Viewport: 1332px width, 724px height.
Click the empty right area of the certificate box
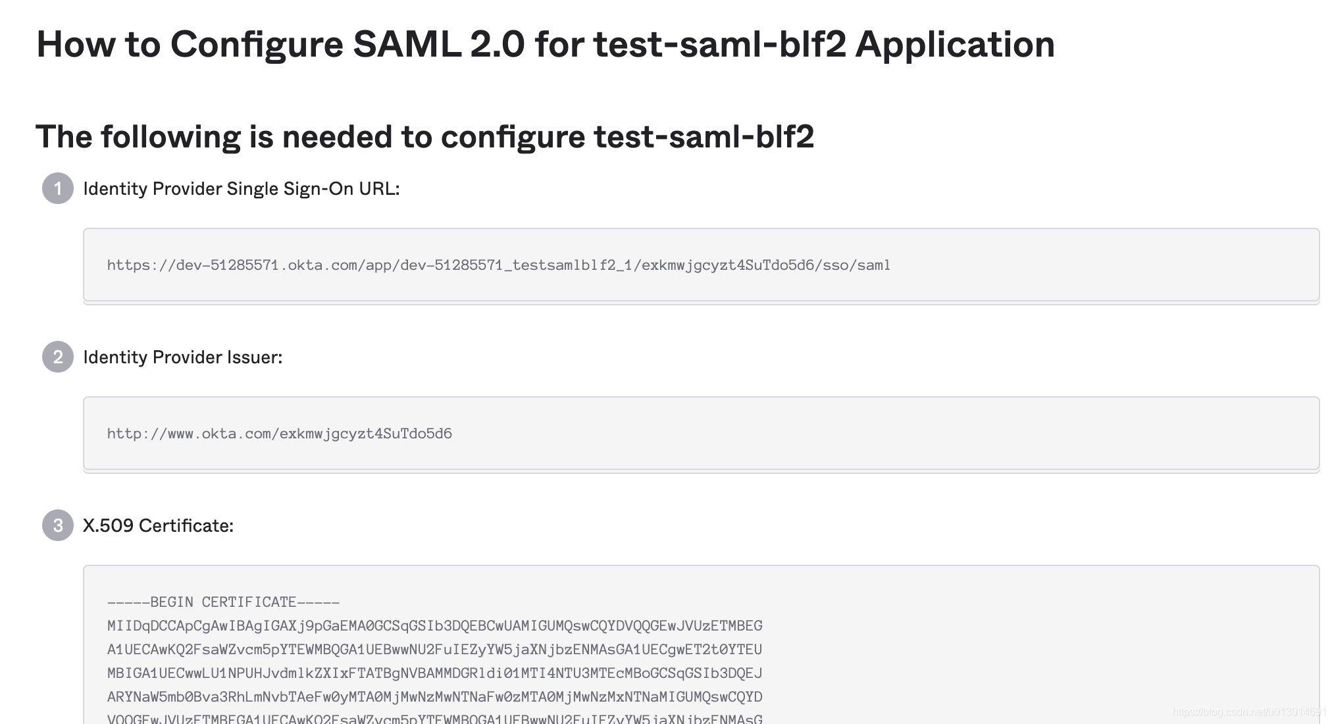[x=1053, y=652]
